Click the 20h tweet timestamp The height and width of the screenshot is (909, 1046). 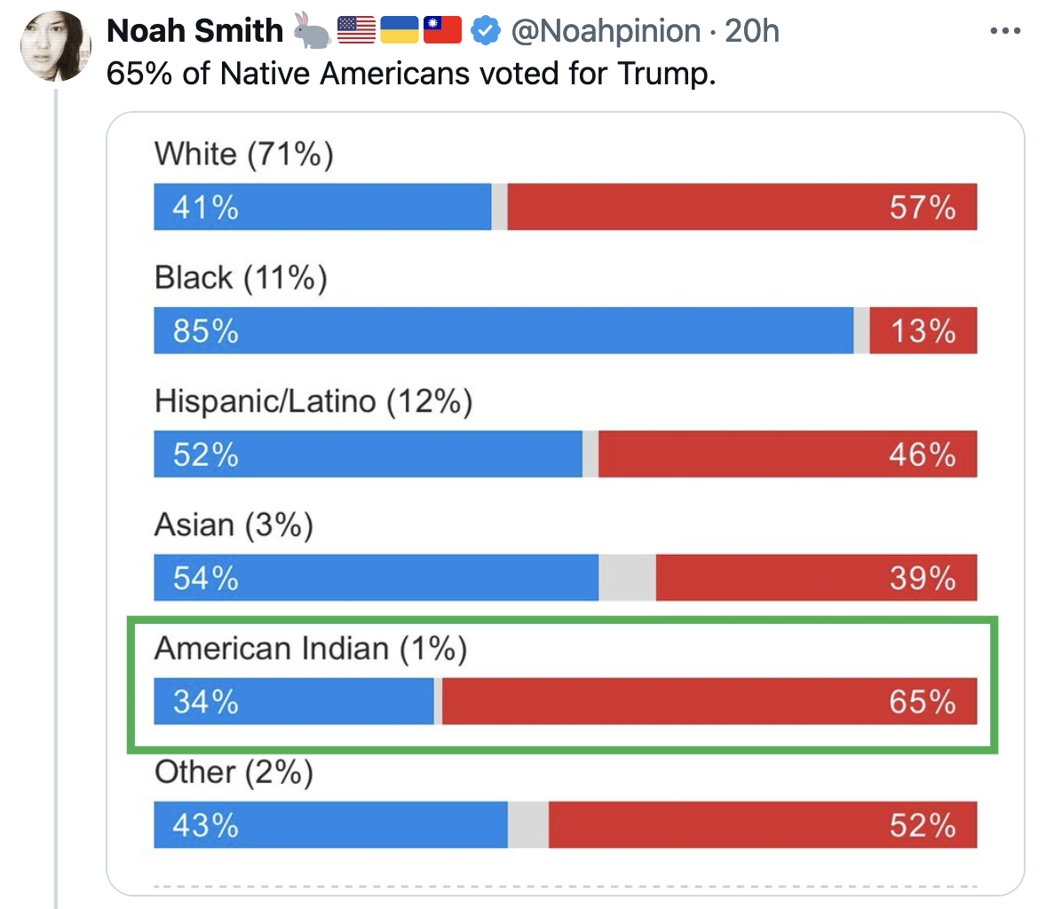pyautogui.click(x=752, y=31)
